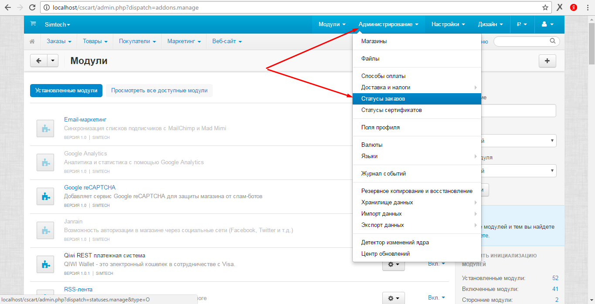
Task: Click Включенные модули count 41
Action: 555,289
